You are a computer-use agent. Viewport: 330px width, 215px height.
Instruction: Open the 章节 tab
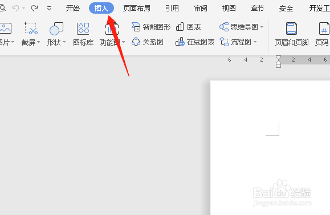[x=257, y=9]
